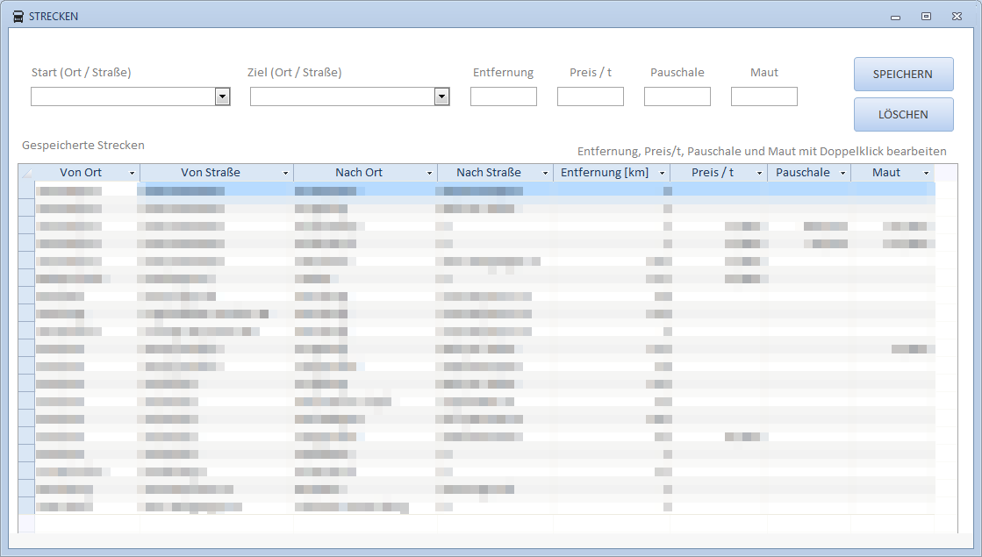Select the first row via its row selector
The image size is (982, 557).
click(x=26, y=189)
